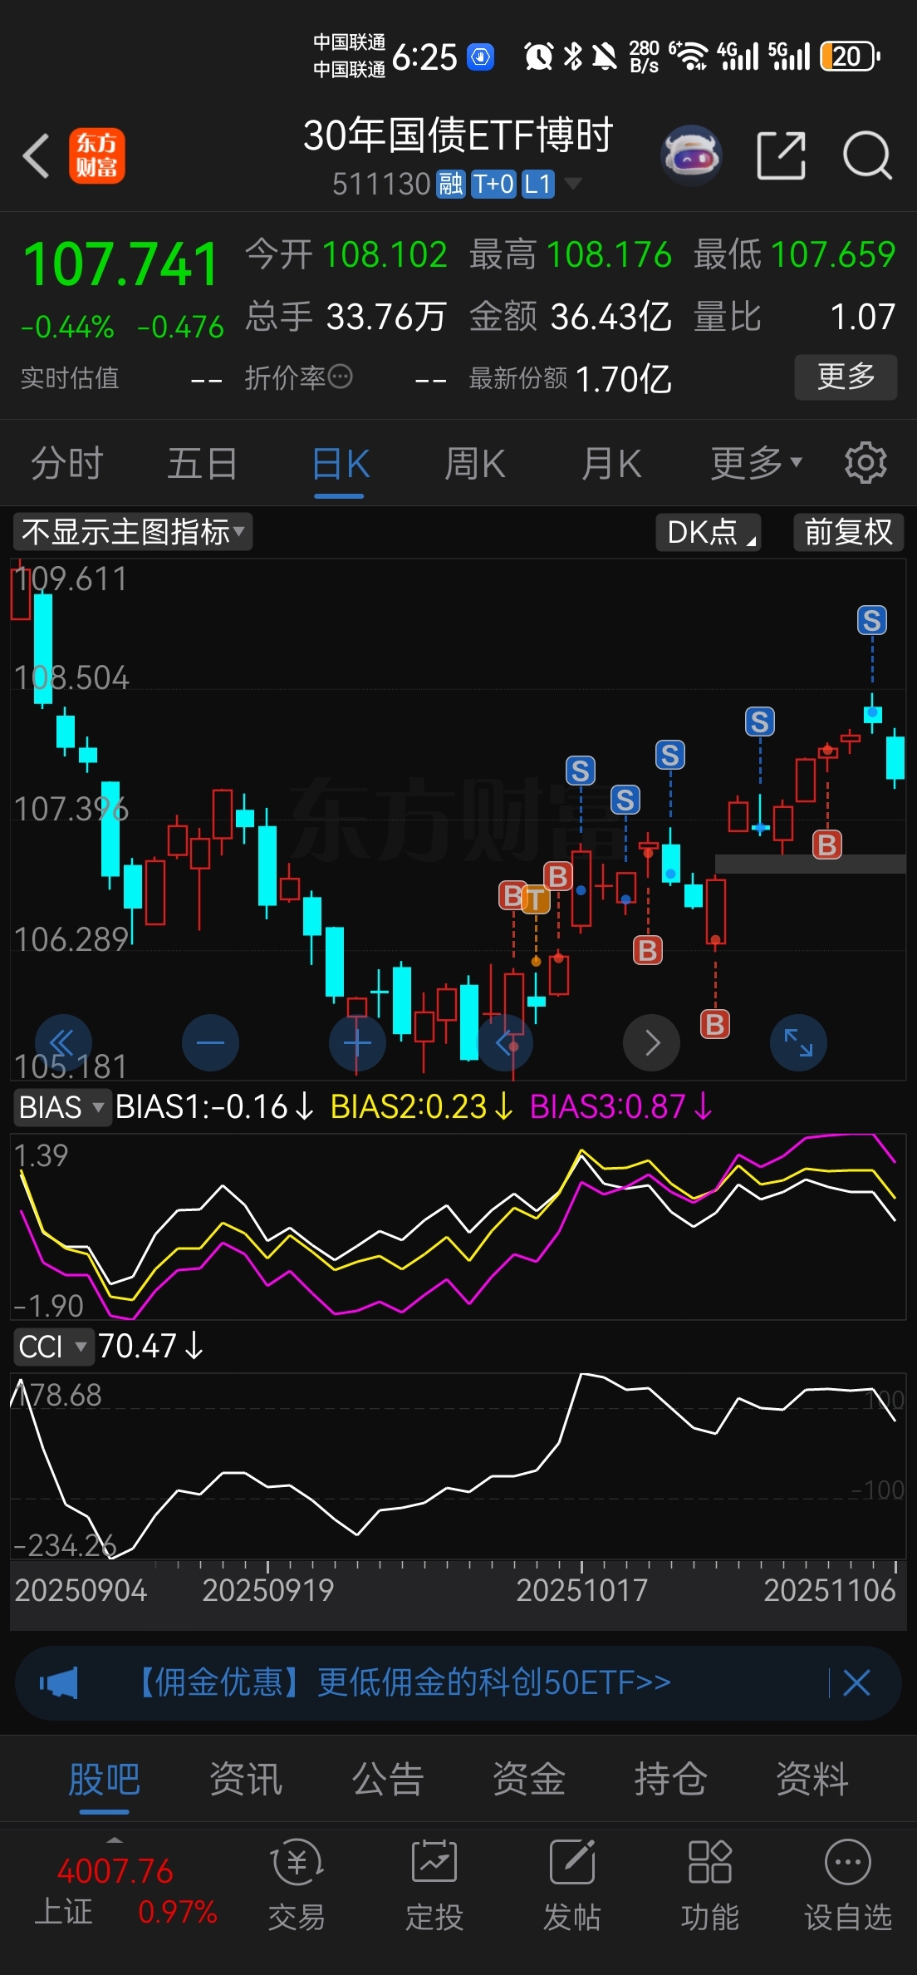Tap date label 20251017 on axis
Image resolution: width=917 pixels, height=1975 pixels.
pos(581,1590)
